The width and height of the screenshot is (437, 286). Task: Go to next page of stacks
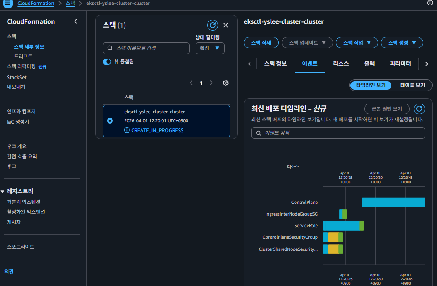pos(211,83)
